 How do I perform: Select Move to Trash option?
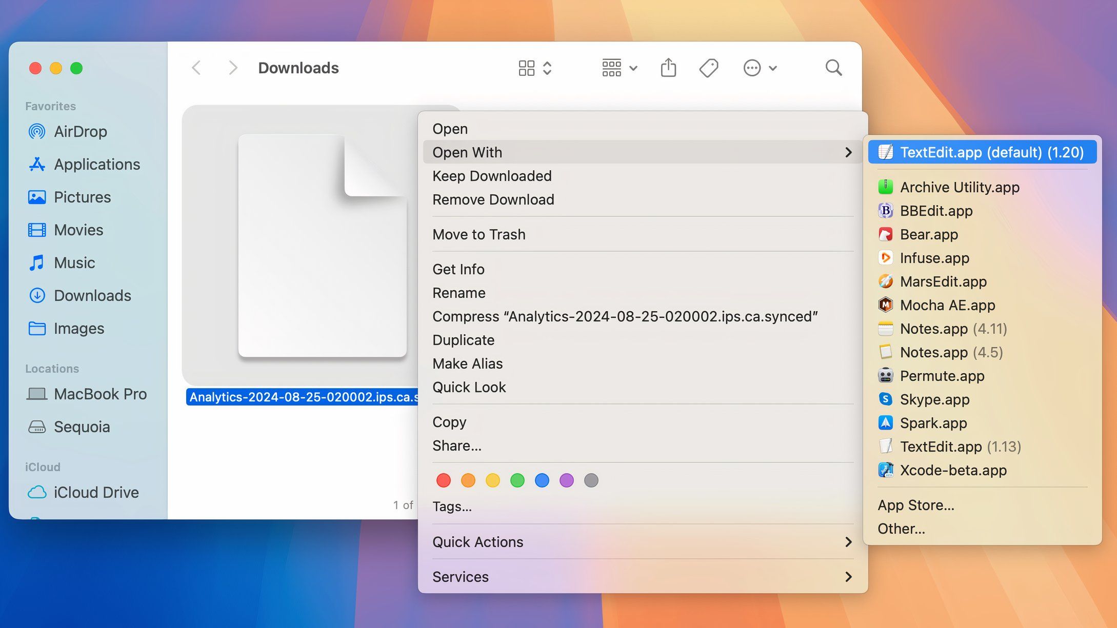(x=478, y=234)
